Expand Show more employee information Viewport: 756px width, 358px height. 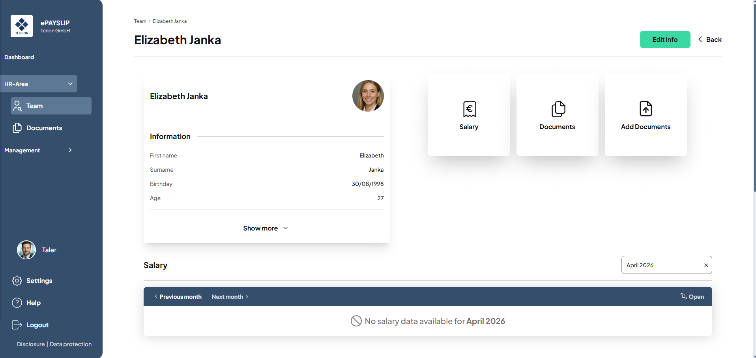tap(266, 228)
